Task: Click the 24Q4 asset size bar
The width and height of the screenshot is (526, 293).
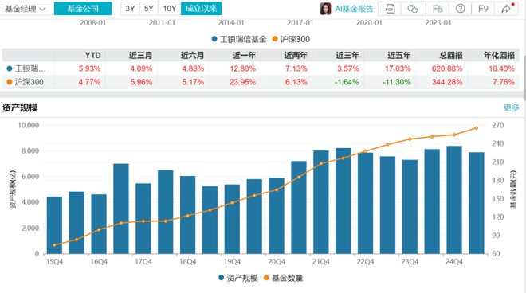Action: pos(454,200)
